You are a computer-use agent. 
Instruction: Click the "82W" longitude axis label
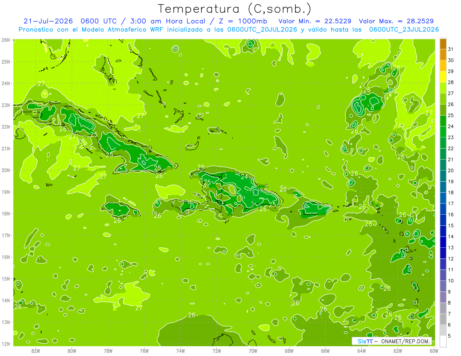pyautogui.click(x=36, y=351)
